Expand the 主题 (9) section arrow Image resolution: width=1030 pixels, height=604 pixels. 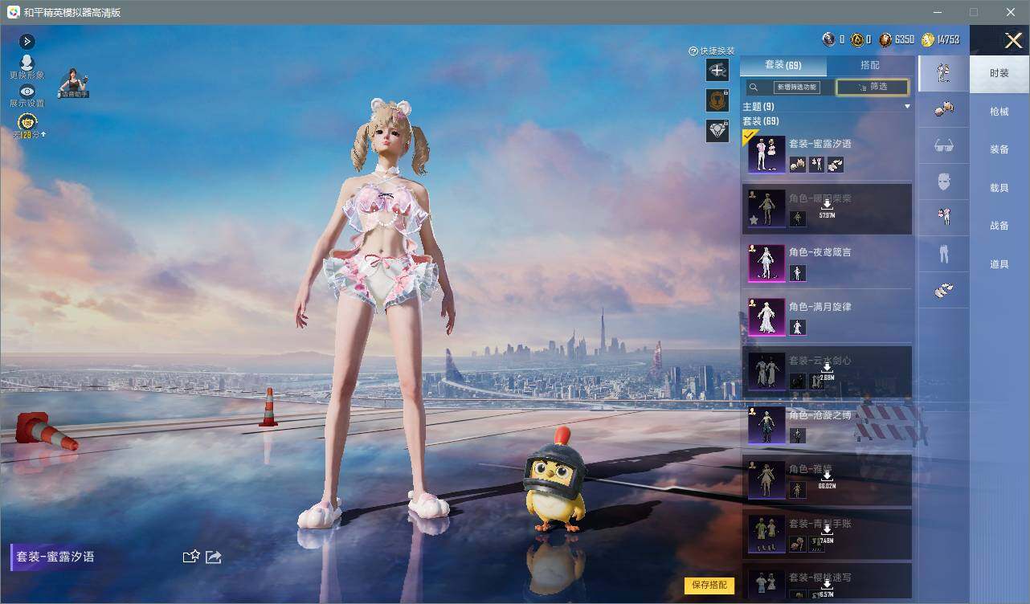click(x=907, y=106)
